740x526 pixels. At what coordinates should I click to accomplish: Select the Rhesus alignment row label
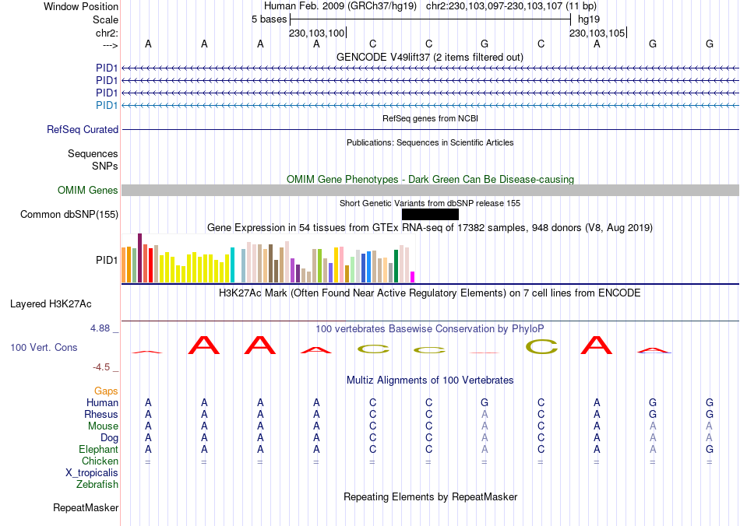coord(101,414)
